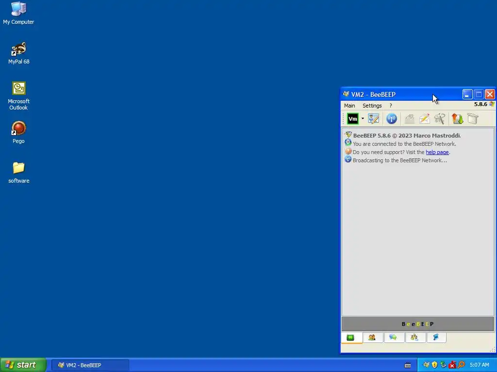497x372 pixels.
Task: Click the yellow security shield tray icon
Action: tap(434, 365)
